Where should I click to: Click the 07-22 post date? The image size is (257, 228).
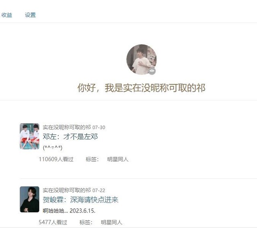point(99,191)
